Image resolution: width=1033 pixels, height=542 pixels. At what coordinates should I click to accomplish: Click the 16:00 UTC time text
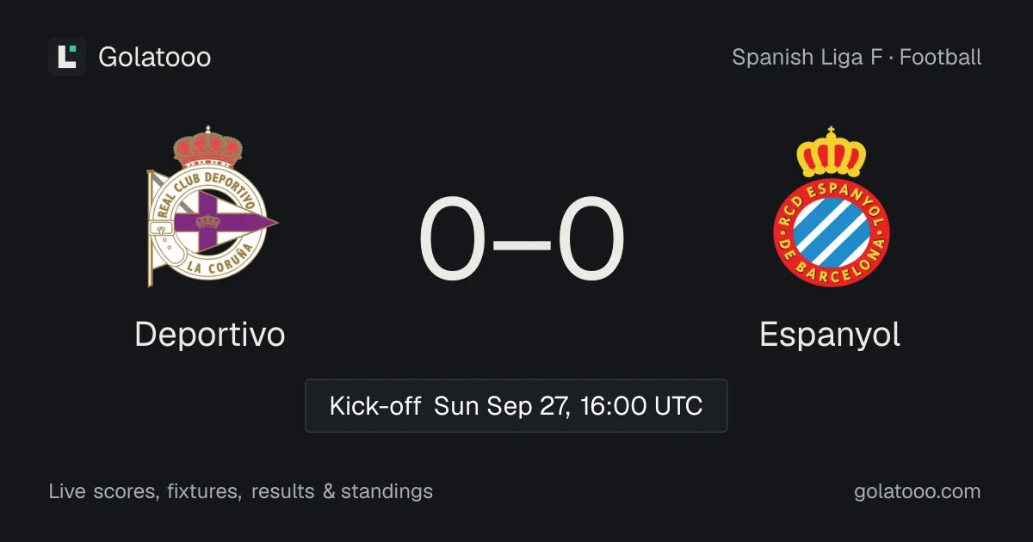pos(640,405)
